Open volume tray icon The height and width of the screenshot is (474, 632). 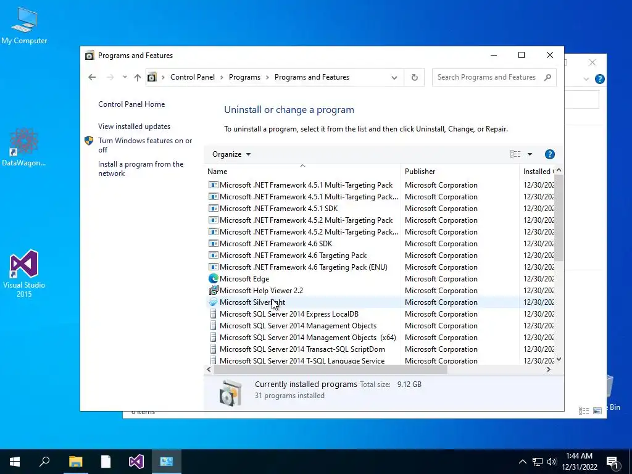coord(552,462)
